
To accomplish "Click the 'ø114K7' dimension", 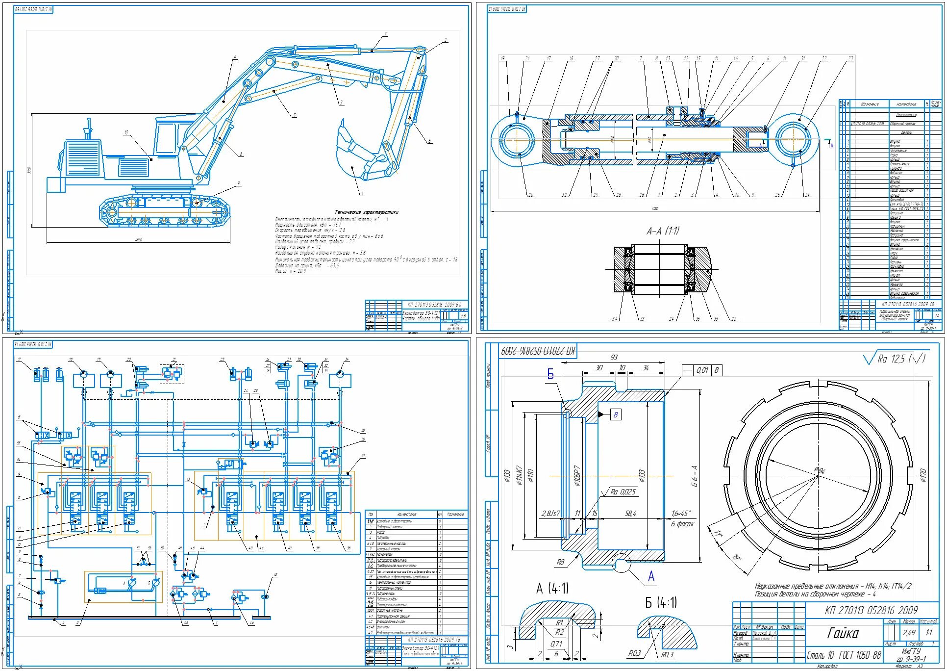I will point(520,475).
